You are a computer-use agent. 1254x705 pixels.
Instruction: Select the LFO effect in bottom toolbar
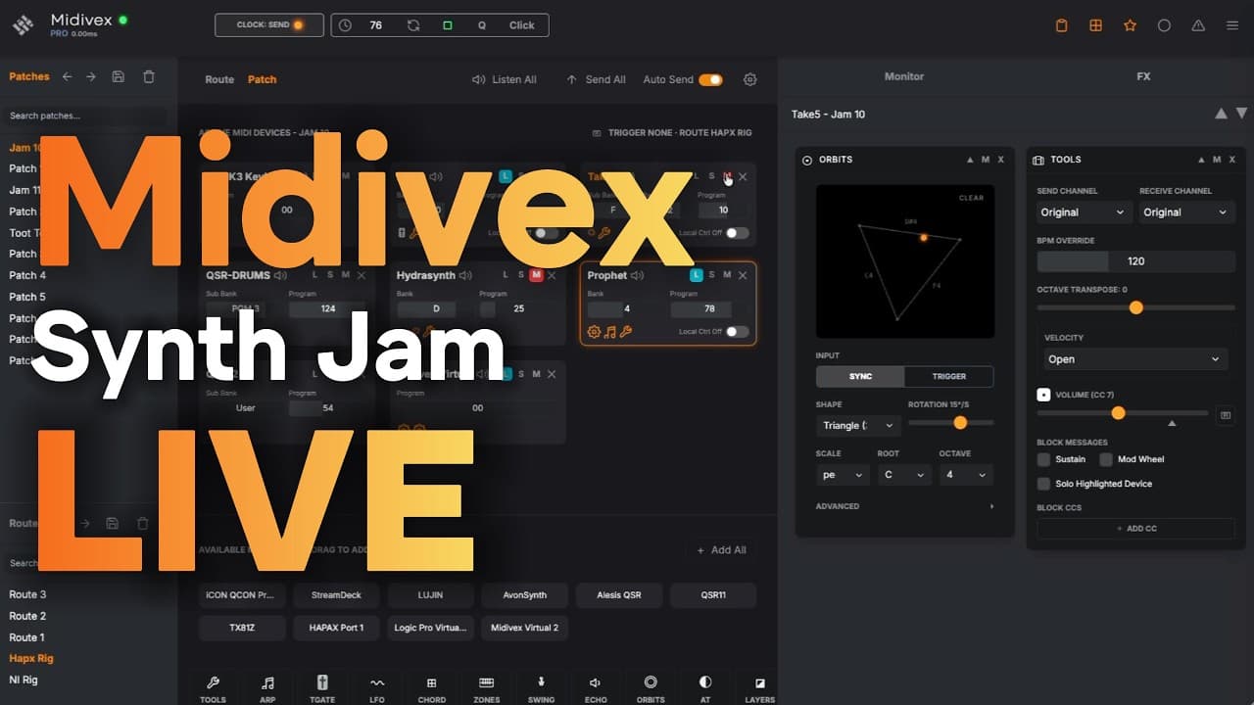coord(377,689)
